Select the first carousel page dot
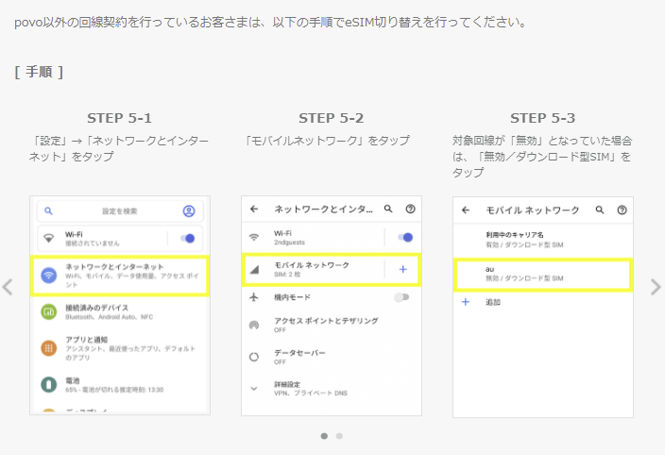Viewport: 665px width, 455px height. click(324, 436)
